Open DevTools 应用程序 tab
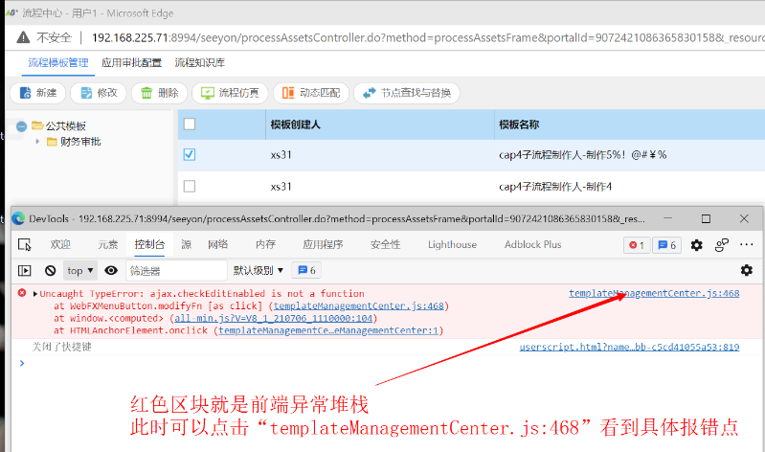 [x=323, y=244]
